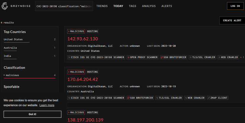Filter by Australia country

pyautogui.click(x=30, y=48)
